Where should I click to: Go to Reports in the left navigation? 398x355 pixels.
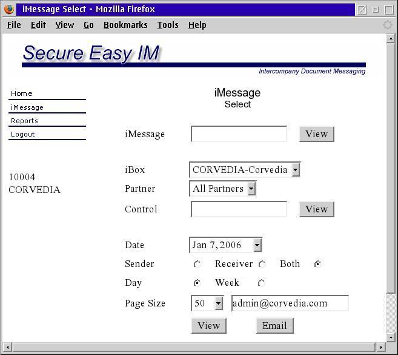pos(24,121)
